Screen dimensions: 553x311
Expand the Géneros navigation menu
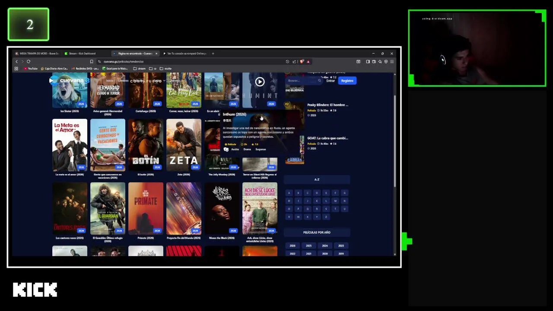(123, 81)
